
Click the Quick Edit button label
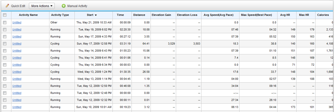[x=18, y=6]
